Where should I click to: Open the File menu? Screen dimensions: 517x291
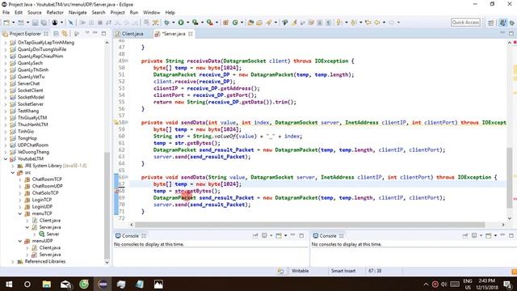click(6, 12)
